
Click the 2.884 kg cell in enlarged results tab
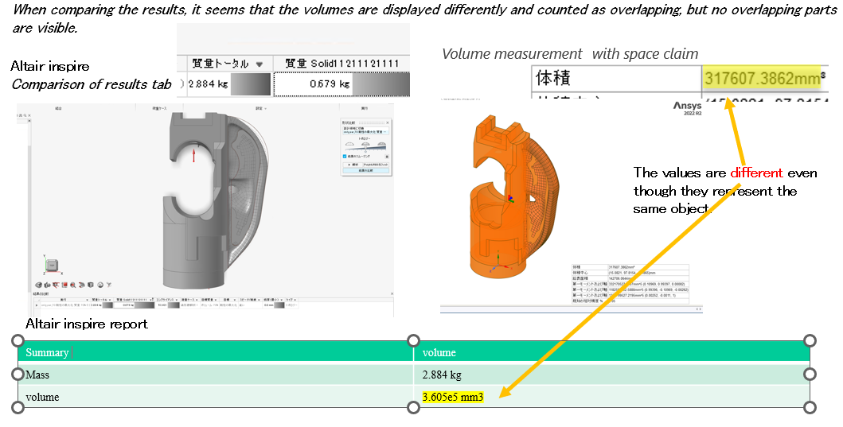(x=208, y=84)
